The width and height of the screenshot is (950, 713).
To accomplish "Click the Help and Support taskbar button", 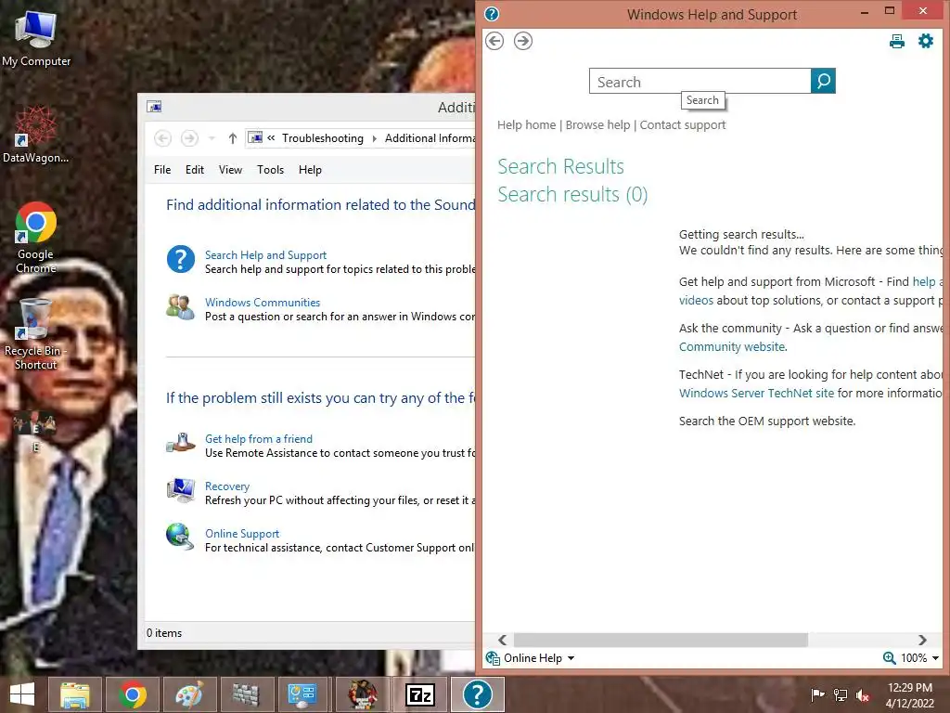I will click(478, 694).
